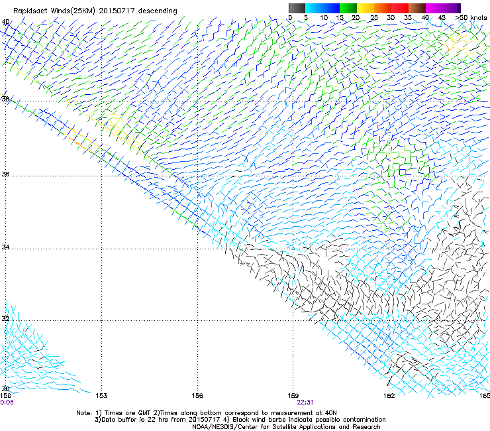Pick the orange 25-30 knots legend swatch
The image size is (490, 431).
(x=383, y=8)
